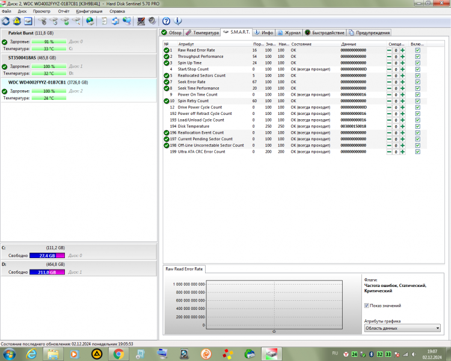Uncheck enable box for Current Pending Sector Count
Viewport: 451px width, 361px height.
point(418,139)
